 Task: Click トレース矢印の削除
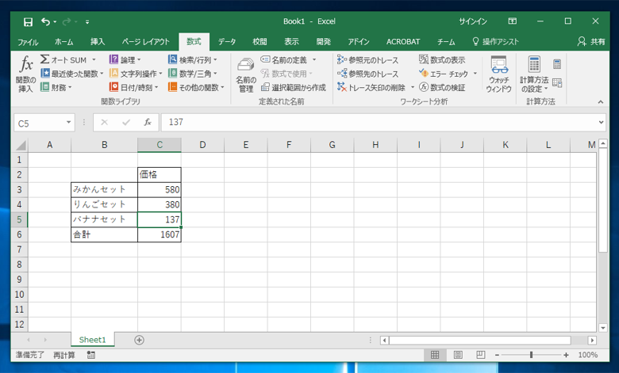(x=371, y=87)
